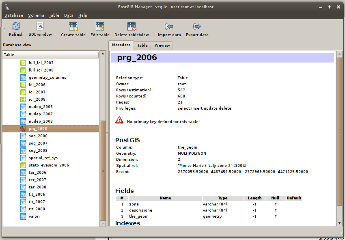
Task: Switch to the Table tab
Action: click(142, 45)
